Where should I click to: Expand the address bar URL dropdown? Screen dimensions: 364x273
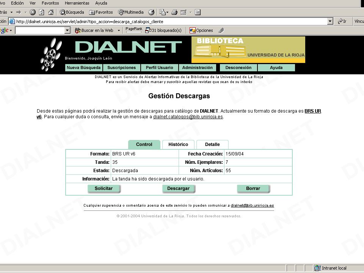pos(330,21)
